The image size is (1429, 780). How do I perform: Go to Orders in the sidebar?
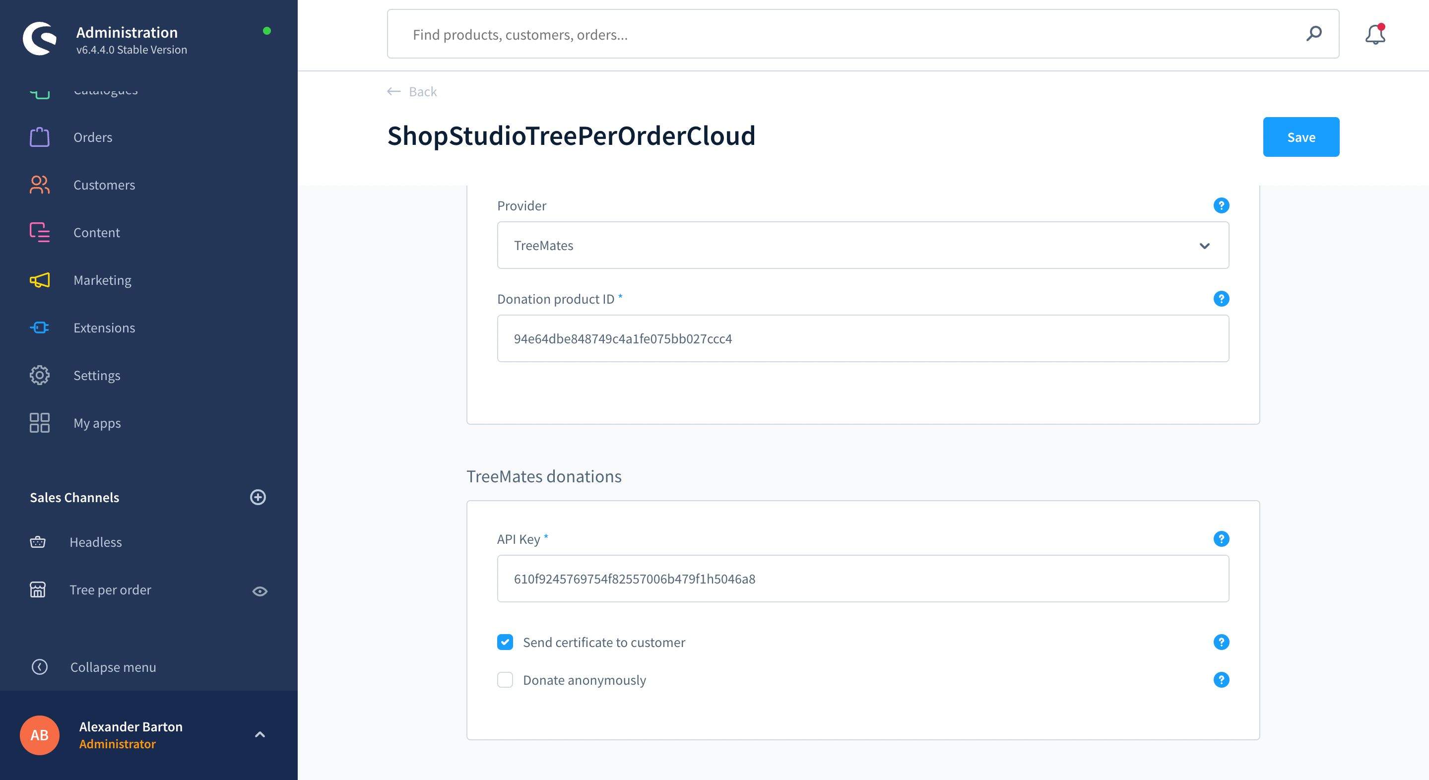tap(93, 137)
